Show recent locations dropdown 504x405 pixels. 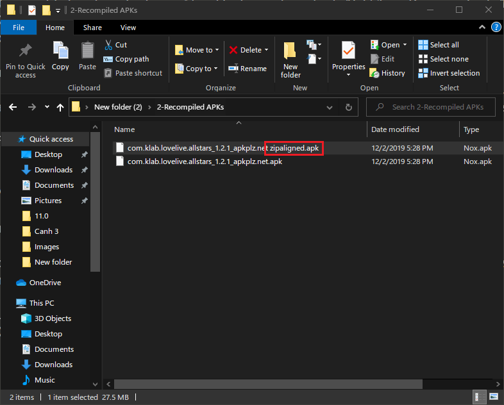47,107
